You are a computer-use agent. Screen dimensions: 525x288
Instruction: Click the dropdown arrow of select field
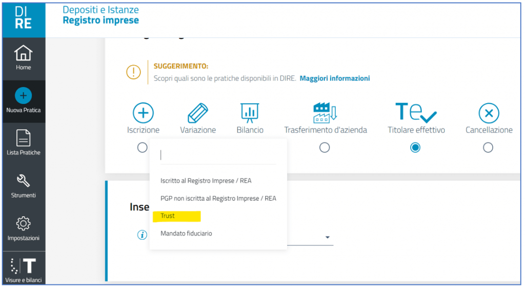click(x=327, y=237)
